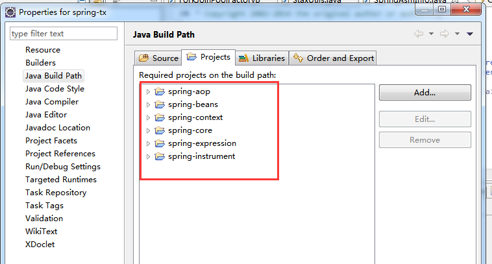Select Resource in the properties list

point(43,50)
